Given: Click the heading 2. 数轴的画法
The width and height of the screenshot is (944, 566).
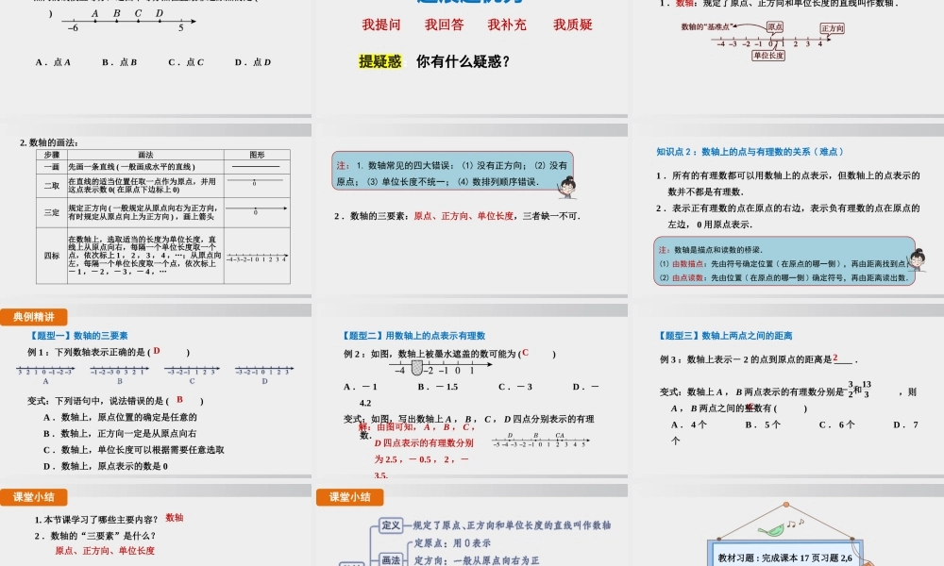Looking at the screenshot, I should tap(49, 142).
